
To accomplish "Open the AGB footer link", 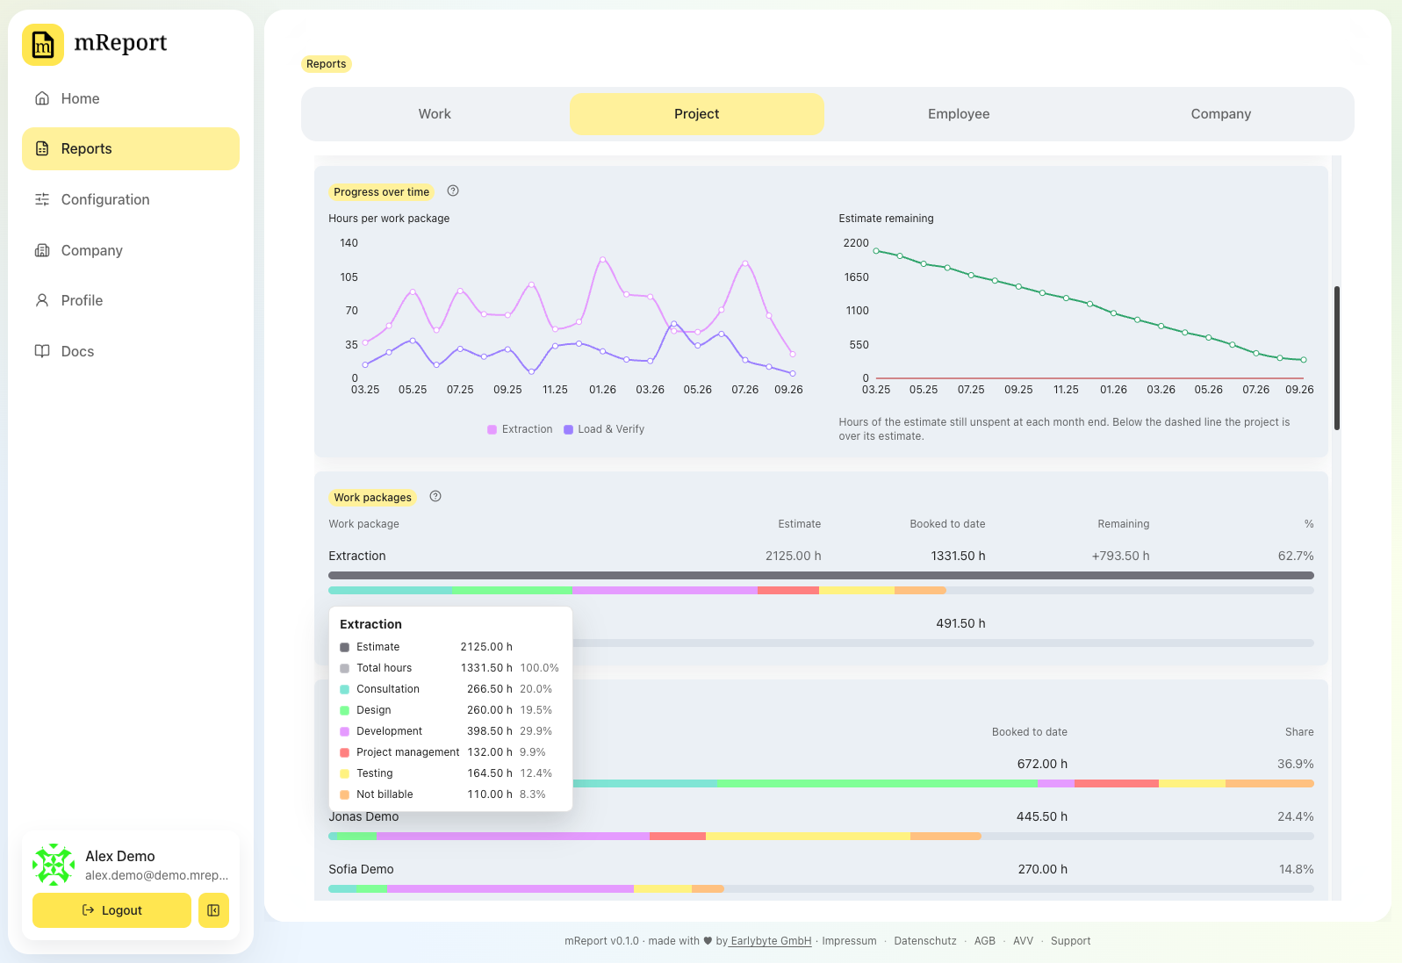I will pyautogui.click(x=985, y=941).
